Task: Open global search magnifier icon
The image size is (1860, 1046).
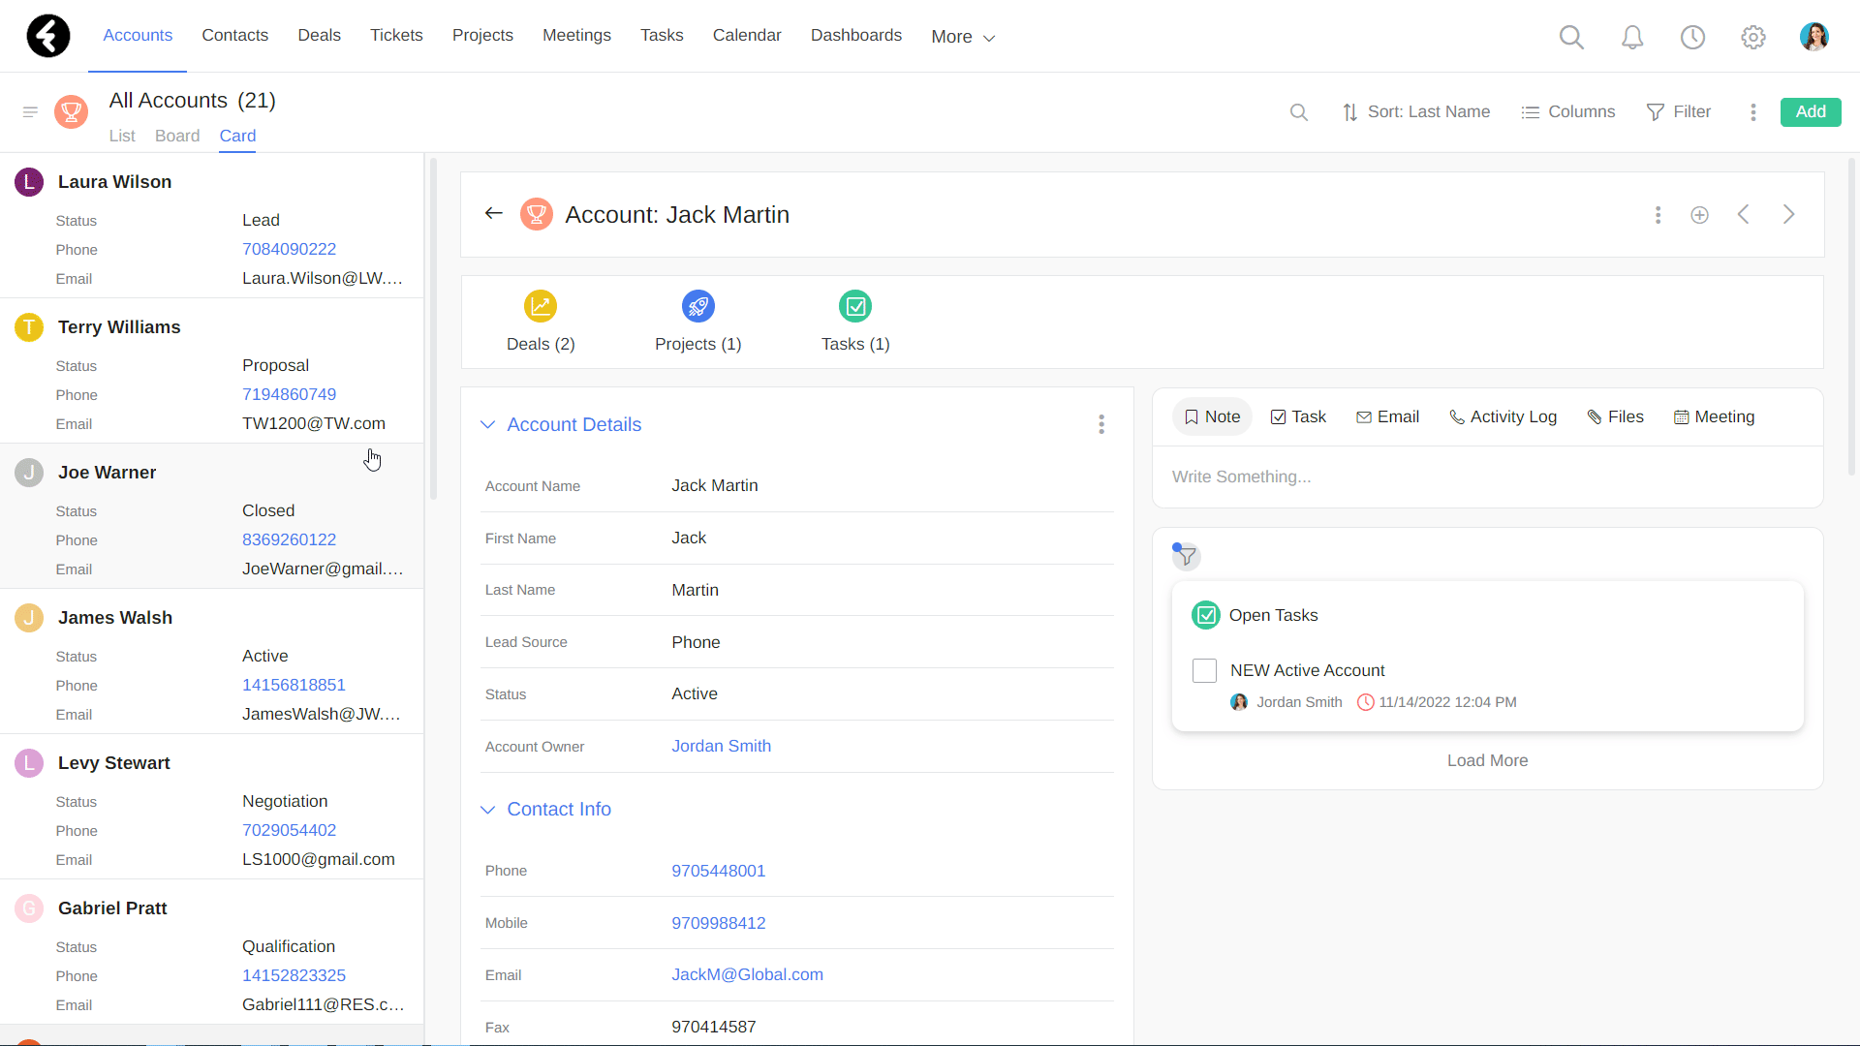Action: click(x=1571, y=37)
